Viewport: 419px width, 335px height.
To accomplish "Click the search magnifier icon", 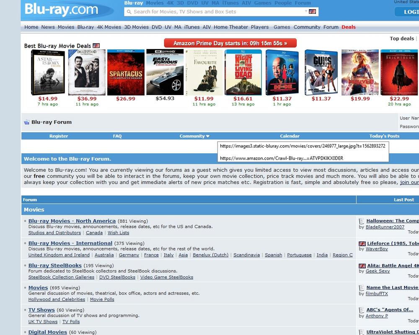I will point(129,12).
